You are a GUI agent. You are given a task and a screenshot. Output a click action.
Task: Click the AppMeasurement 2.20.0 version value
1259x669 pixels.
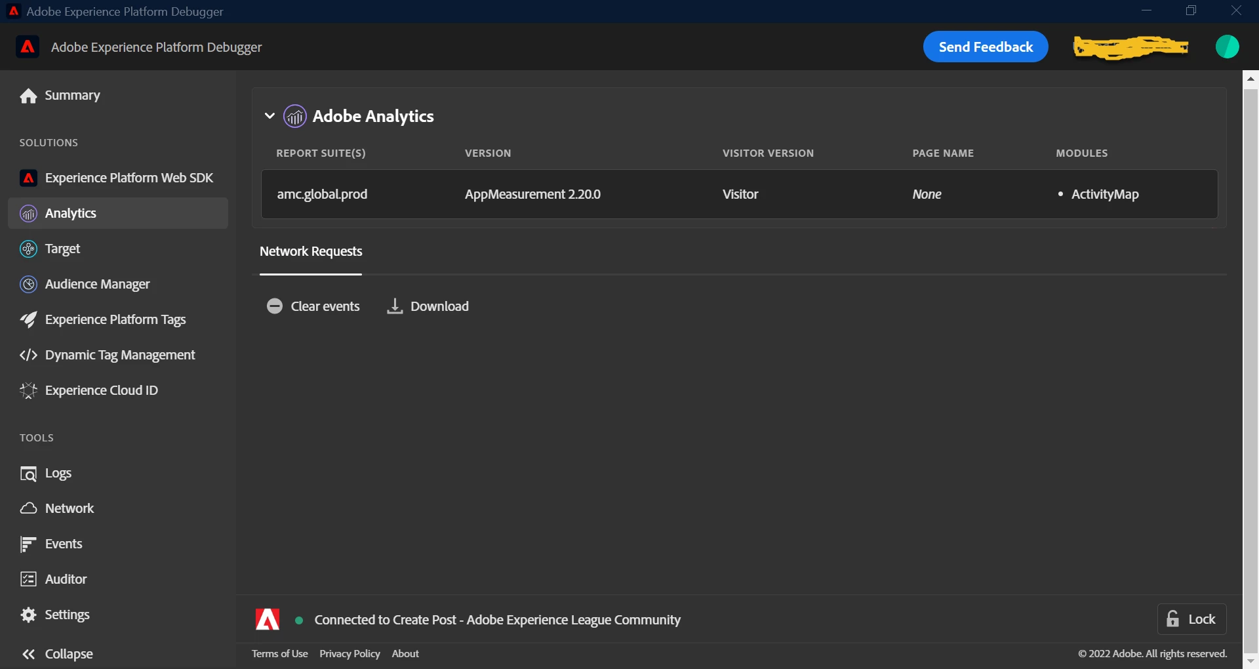(532, 194)
